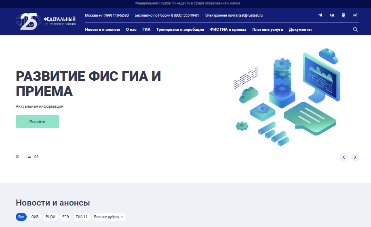Viewport: 371px width, 227px height.
Task: Click the Федеральная служба по надзору top banner
Action: pyautogui.click(x=188, y=3)
